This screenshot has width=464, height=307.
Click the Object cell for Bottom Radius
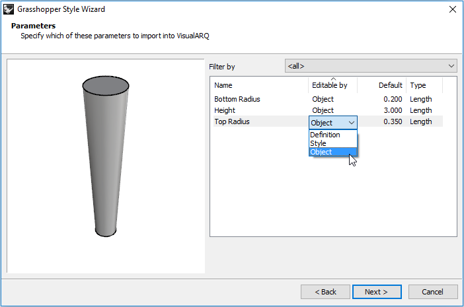(323, 99)
